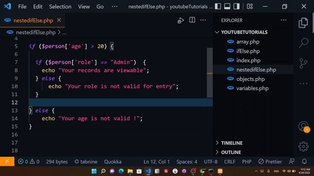
Task: Open XAMPP from taskbar
Action: tap(220, 171)
